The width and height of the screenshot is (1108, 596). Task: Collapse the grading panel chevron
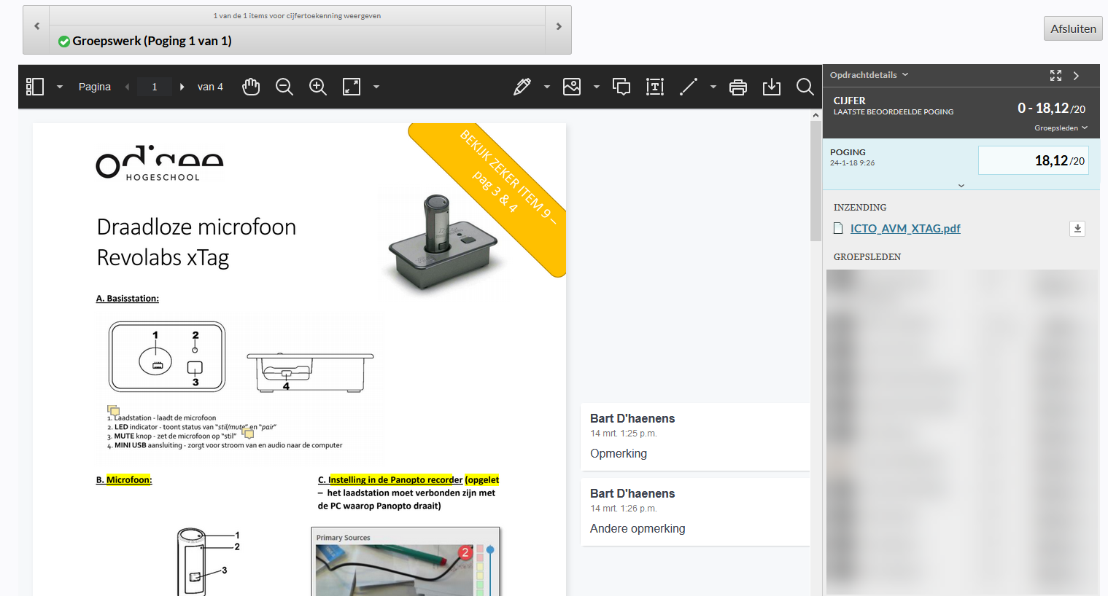pyautogui.click(x=1076, y=75)
